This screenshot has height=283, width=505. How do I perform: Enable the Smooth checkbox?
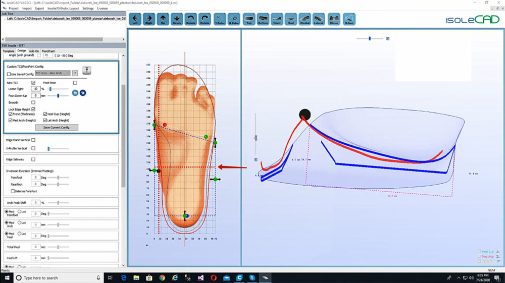[33, 102]
